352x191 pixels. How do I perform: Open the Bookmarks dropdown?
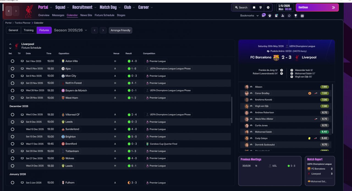point(249,16)
